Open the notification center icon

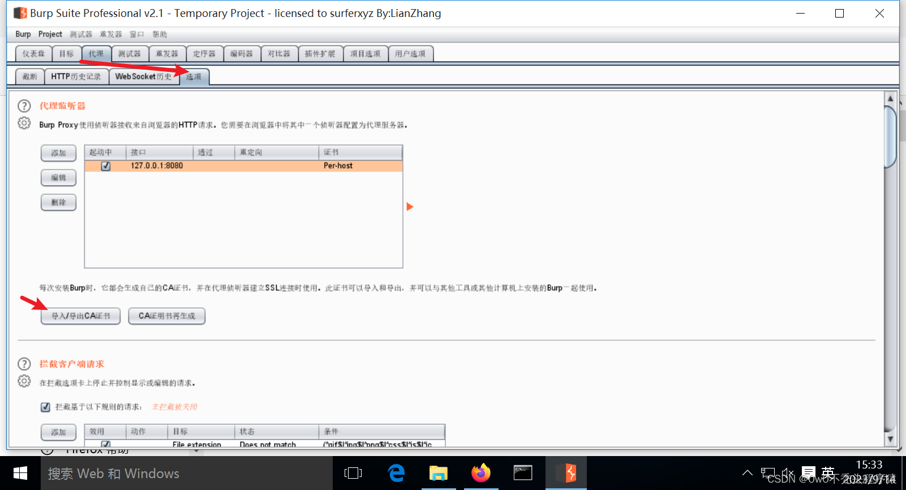point(809,472)
